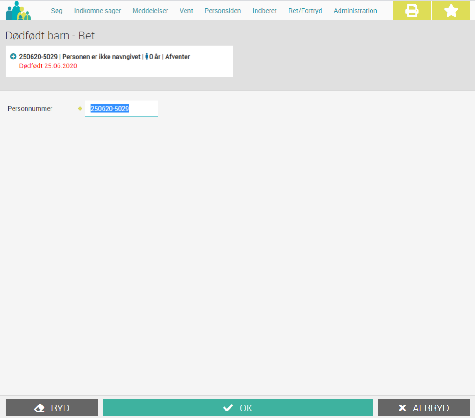Viewport: 475px width, 418px height.
Task: Click the blue gender person icon
Action: (147, 56)
